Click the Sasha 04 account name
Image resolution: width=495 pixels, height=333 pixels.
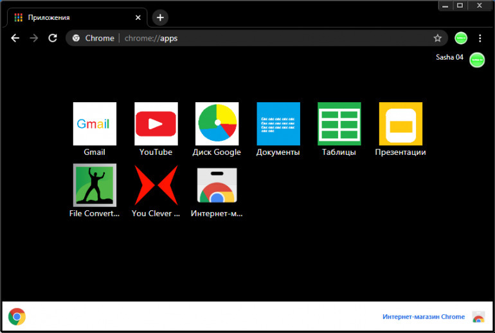point(449,57)
